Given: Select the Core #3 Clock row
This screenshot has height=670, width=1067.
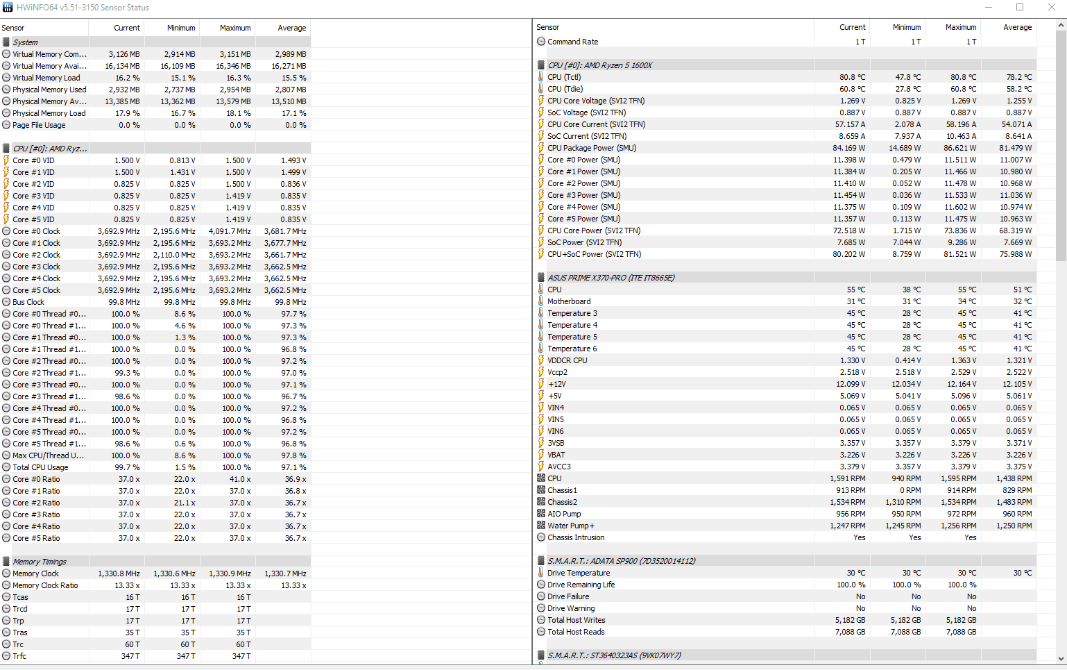Looking at the screenshot, I should pyautogui.click(x=155, y=267).
